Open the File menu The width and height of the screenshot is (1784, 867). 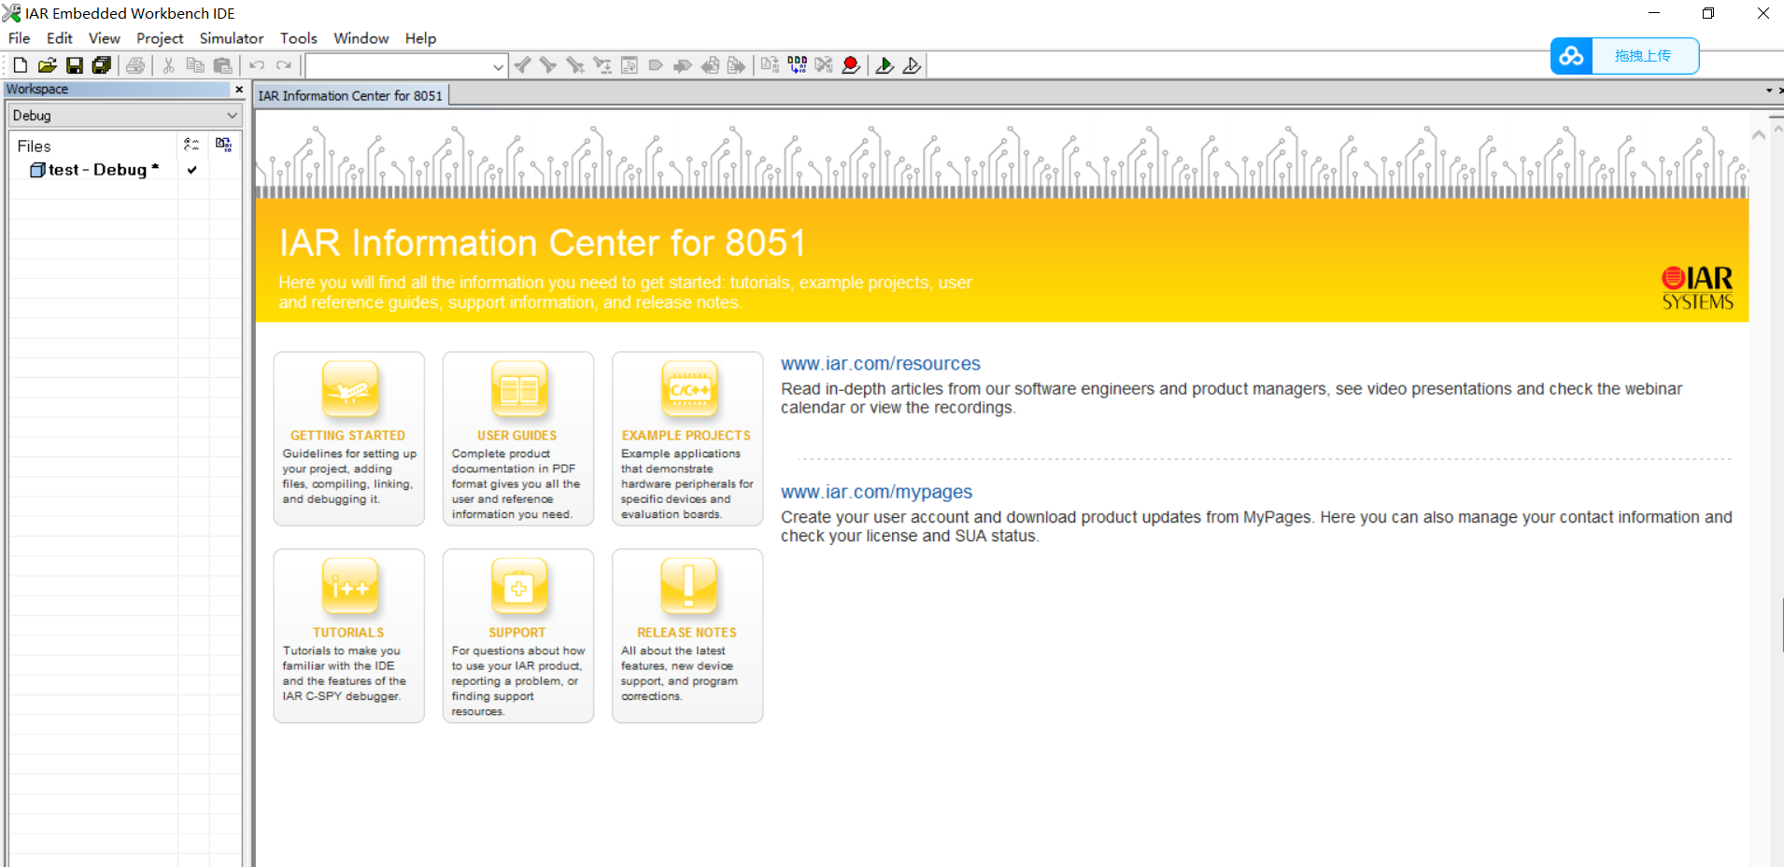[19, 38]
